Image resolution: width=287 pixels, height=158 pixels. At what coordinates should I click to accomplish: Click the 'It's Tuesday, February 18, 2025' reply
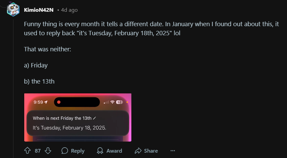[69, 128]
